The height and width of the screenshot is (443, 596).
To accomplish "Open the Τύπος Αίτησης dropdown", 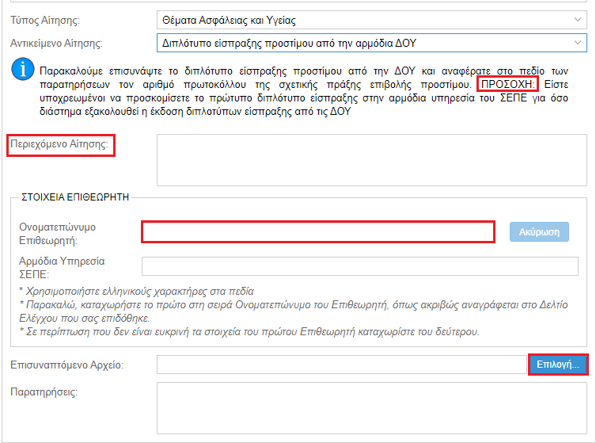I will 372,20.
